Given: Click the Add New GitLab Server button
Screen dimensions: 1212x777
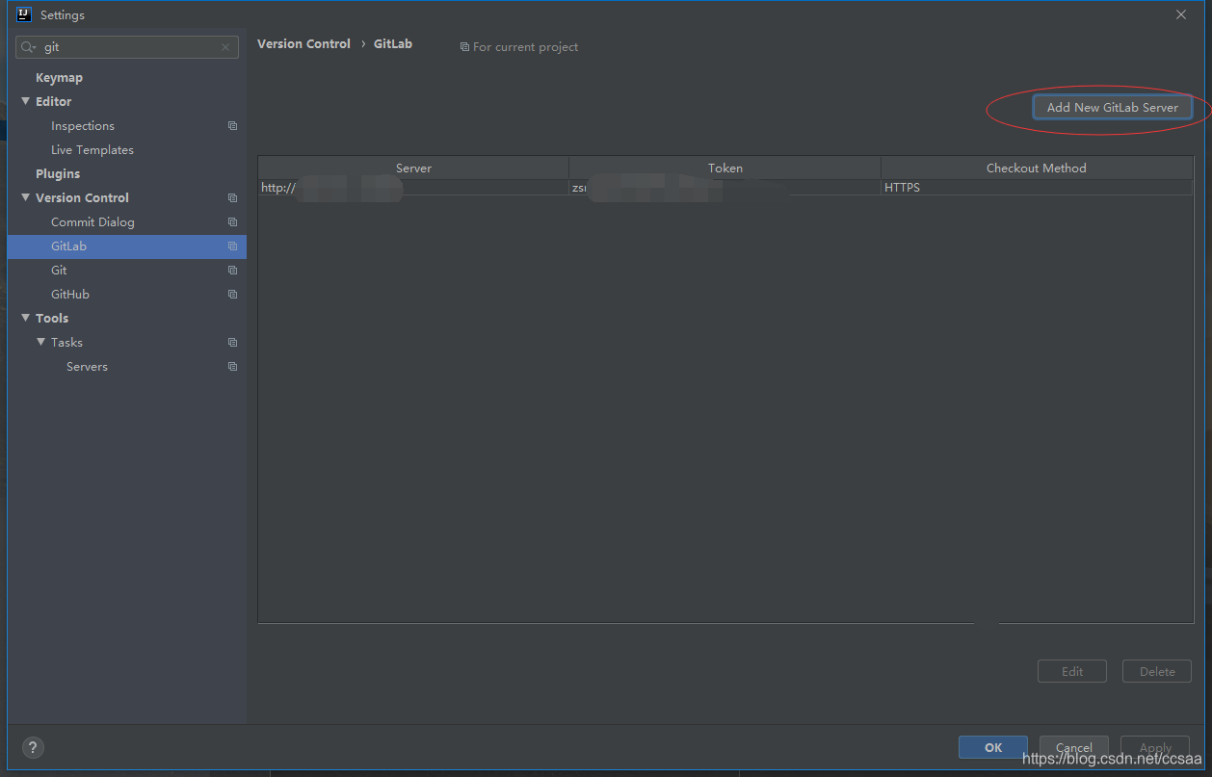Looking at the screenshot, I should coord(1112,107).
